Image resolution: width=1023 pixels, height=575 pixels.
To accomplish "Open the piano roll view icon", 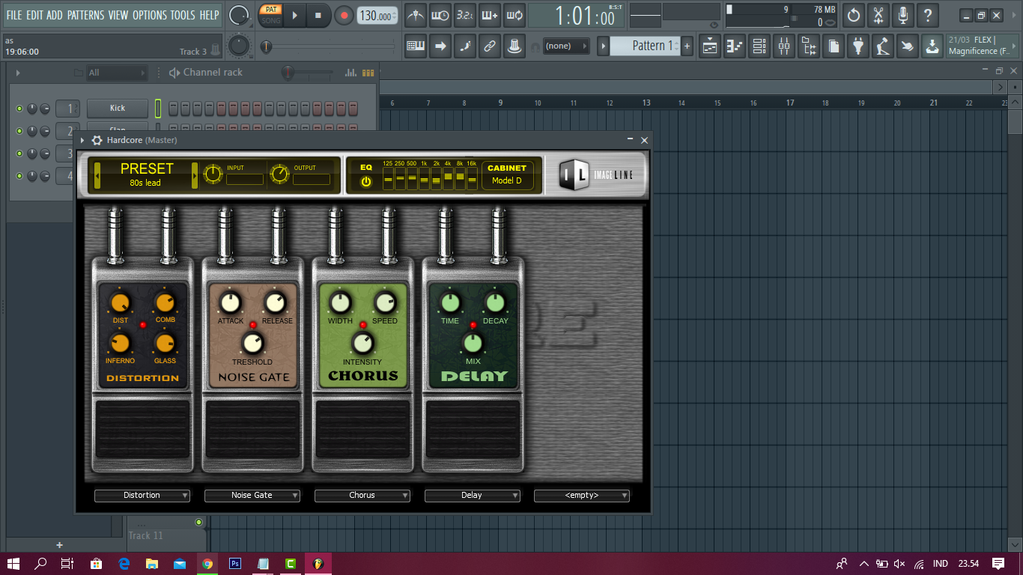I will [x=735, y=46].
